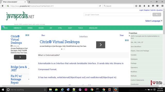Image resolution: width=165 pixels, height=92 pixels.
Task: Open the HTML menu item
Action: (x=60, y=28)
